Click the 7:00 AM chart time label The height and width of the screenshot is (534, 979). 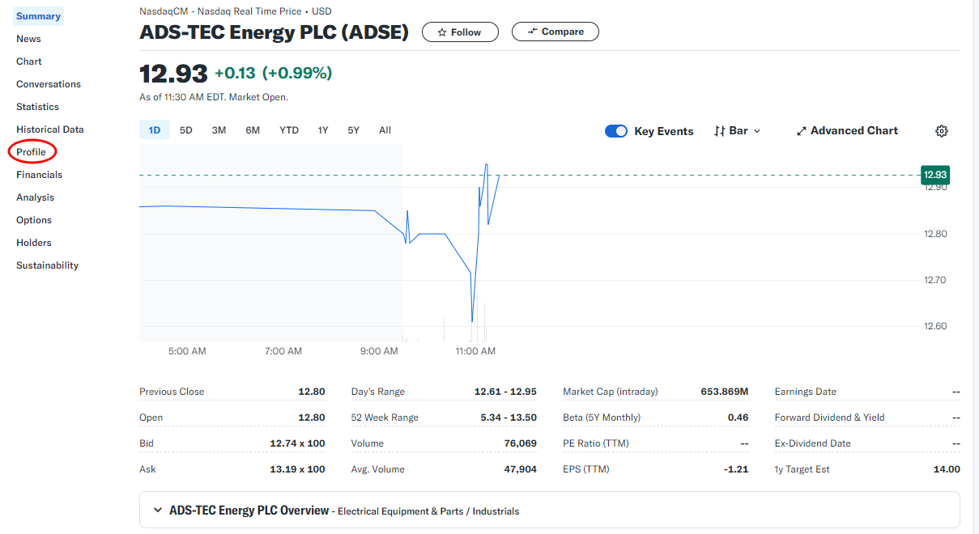[283, 351]
